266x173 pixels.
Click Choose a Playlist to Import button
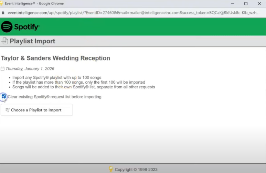(37, 110)
